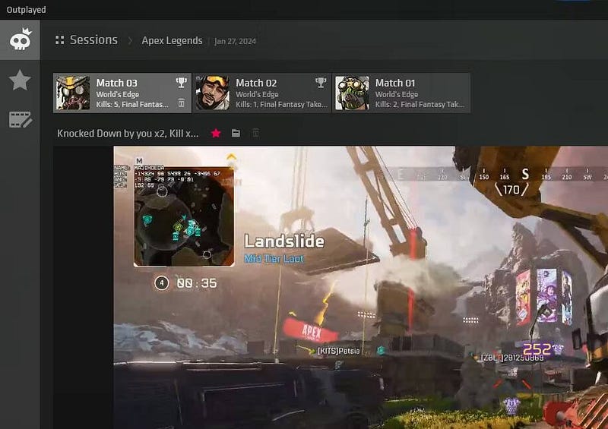Open the skull-with-crown Outplayed home icon

point(21,39)
